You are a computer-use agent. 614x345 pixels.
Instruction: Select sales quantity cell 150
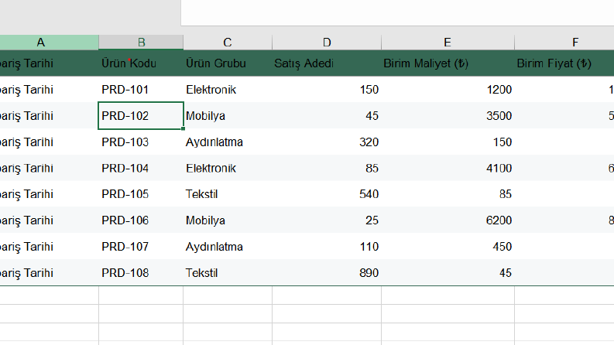(x=327, y=90)
